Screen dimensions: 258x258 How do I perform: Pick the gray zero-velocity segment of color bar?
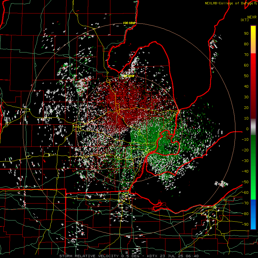click(x=253, y=127)
